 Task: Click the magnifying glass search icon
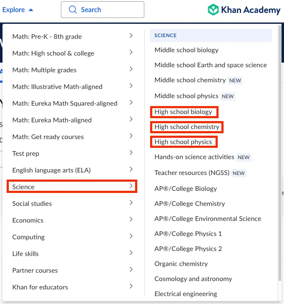[73, 10]
